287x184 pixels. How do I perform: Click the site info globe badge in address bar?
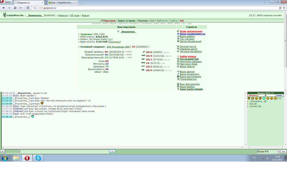(28, 8)
